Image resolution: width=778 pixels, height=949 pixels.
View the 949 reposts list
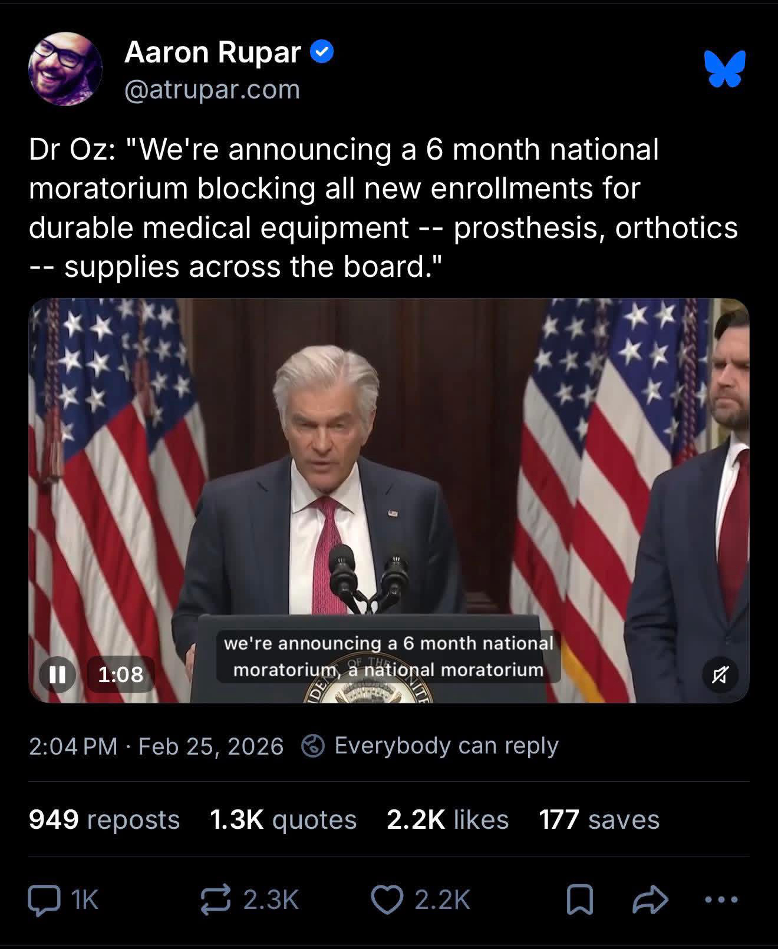pyautogui.click(x=104, y=819)
